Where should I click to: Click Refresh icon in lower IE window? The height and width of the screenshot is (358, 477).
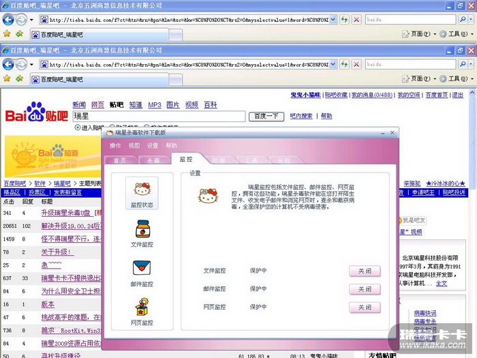pyautogui.click(x=344, y=64)
